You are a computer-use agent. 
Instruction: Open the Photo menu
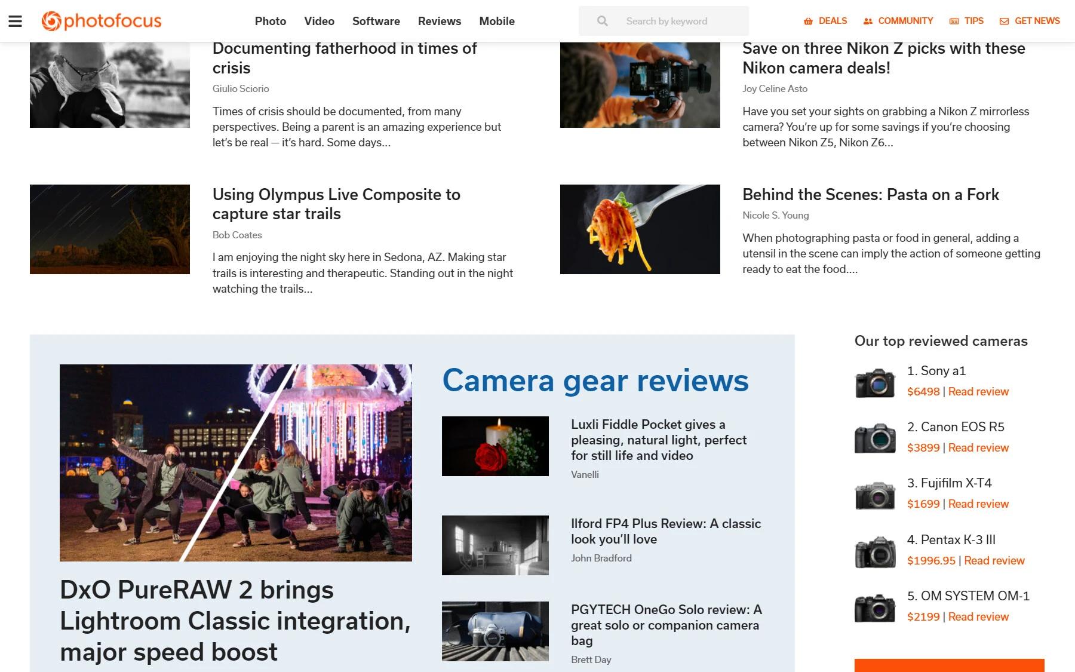click(271, 21)
